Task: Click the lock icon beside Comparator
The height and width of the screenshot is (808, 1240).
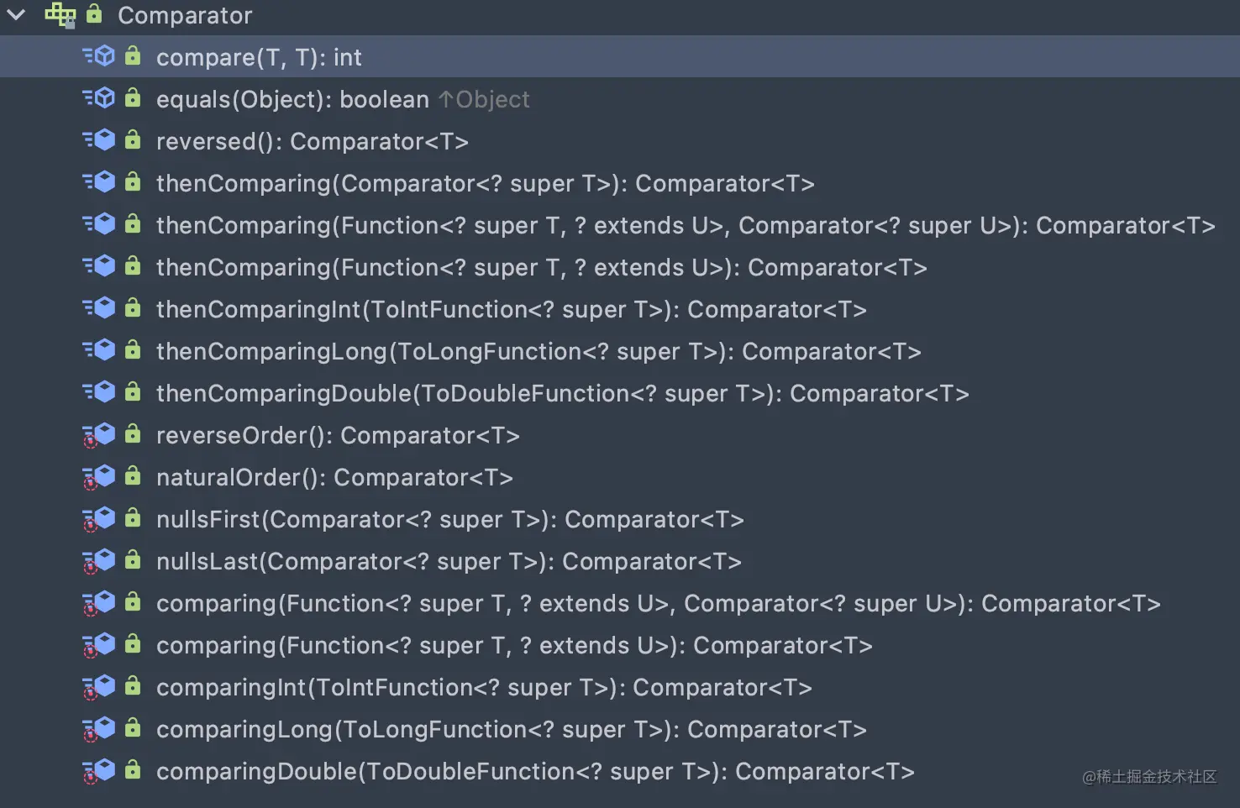Action: (94, 14)
